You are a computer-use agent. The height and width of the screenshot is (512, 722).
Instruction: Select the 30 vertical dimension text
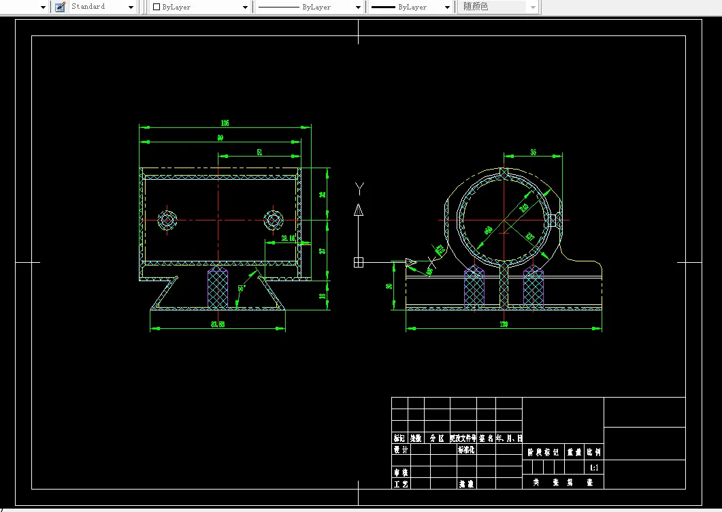tap(389, 286)
